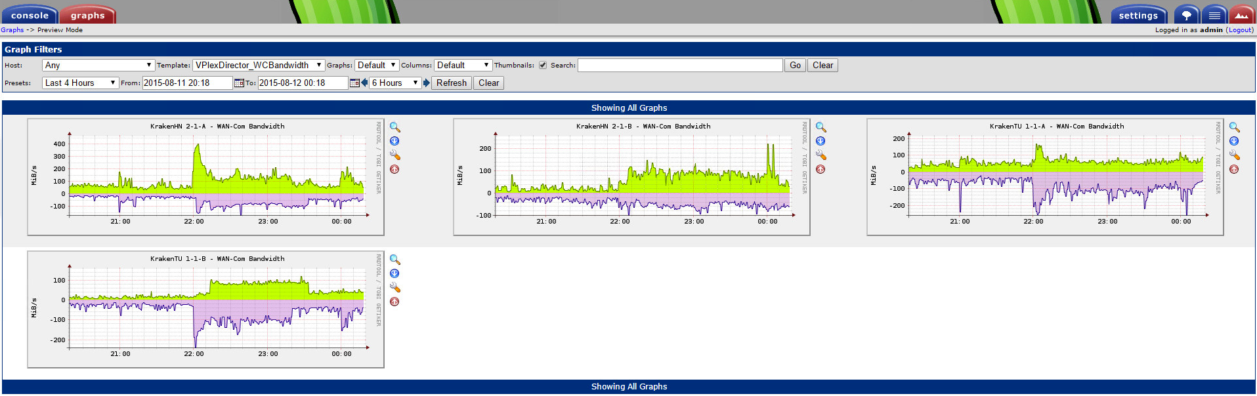
Task: Switch to list view mode icon
Action: (x=1214, y=15)
